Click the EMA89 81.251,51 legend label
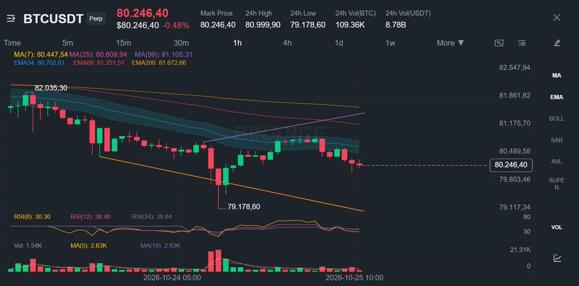 click(x=98, y=63)
